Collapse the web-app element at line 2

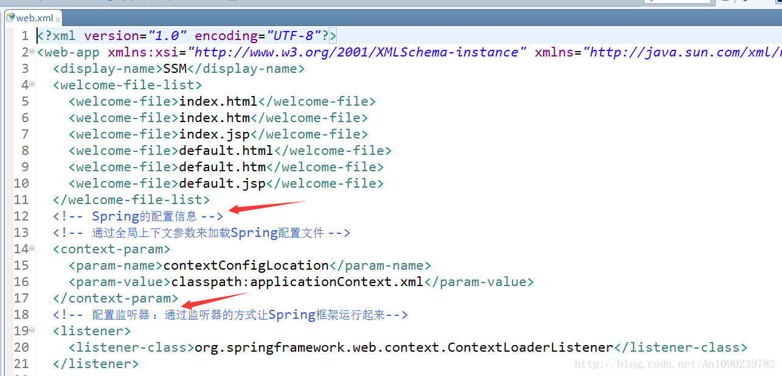32,52
